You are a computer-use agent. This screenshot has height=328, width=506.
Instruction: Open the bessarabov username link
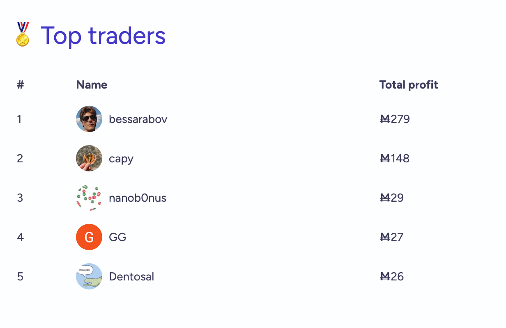point(138,119)
